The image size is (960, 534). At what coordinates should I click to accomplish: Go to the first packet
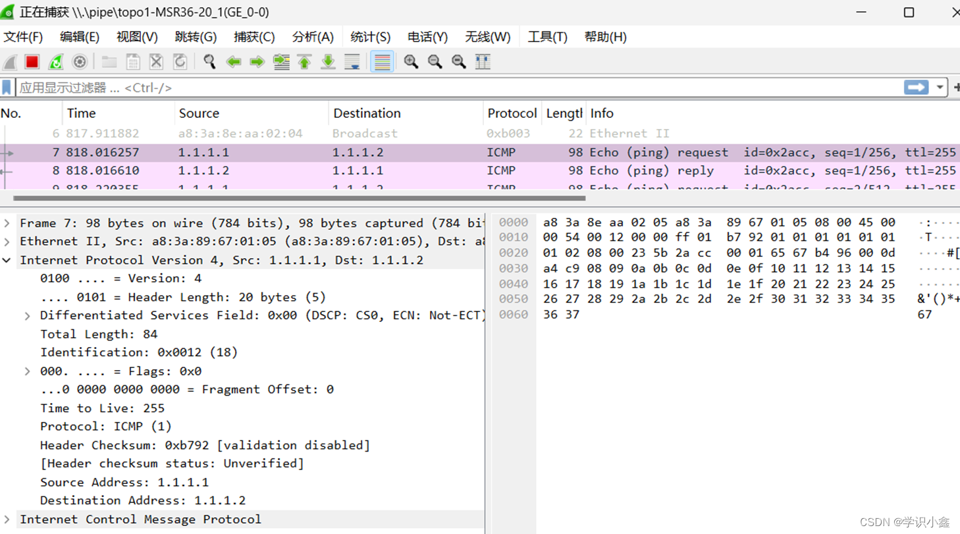[304, 61]
